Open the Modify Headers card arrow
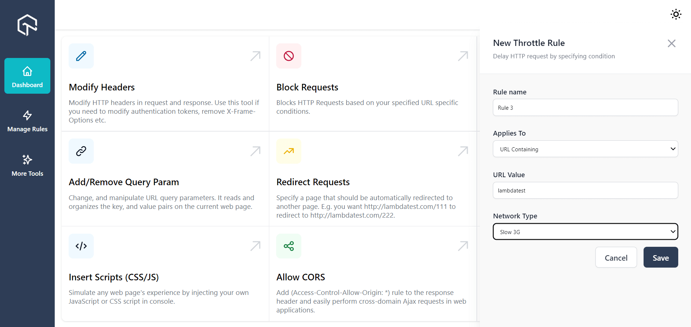This screenshot has height=327, width=691. [x=255, y=56]
